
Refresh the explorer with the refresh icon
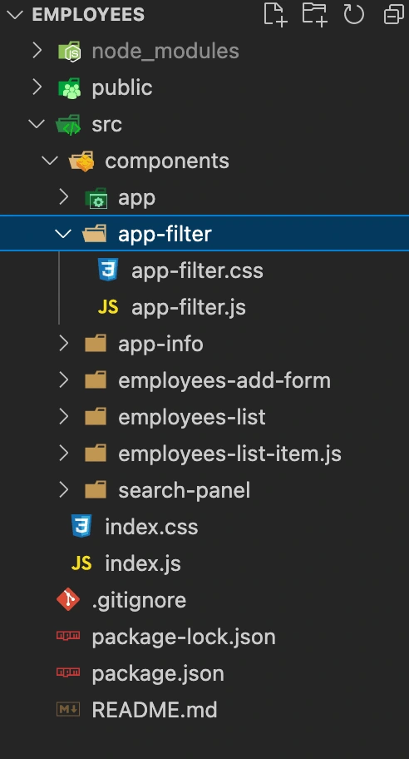[353, 13]
